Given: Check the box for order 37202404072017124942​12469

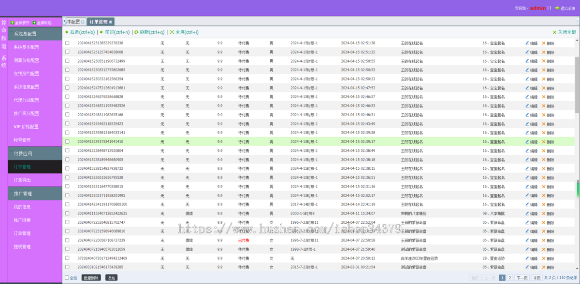Looking at the screenshot, I should tap(67, 258).
